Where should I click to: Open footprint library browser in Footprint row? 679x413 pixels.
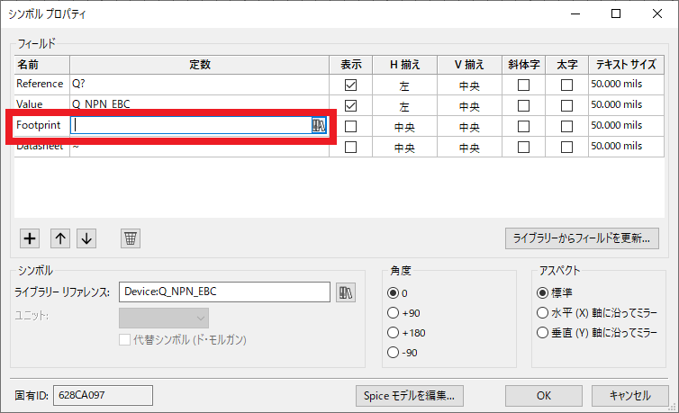tap(319, 126)
